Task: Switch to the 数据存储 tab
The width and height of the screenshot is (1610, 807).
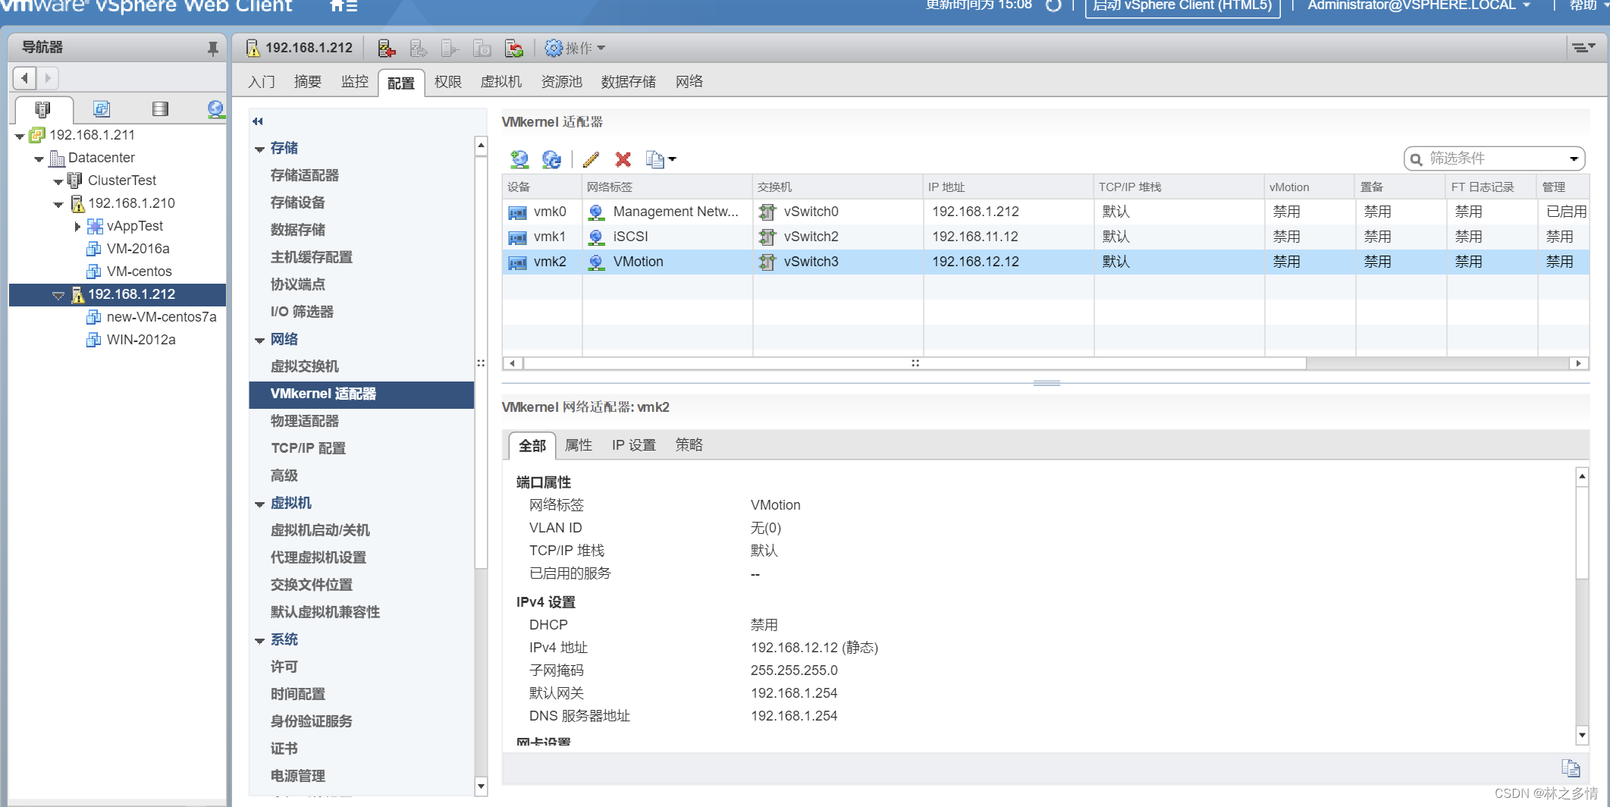Action: [629, 82]
